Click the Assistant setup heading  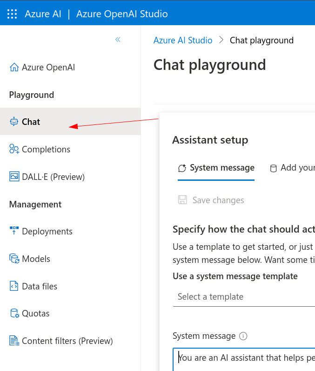click(210, 140)
